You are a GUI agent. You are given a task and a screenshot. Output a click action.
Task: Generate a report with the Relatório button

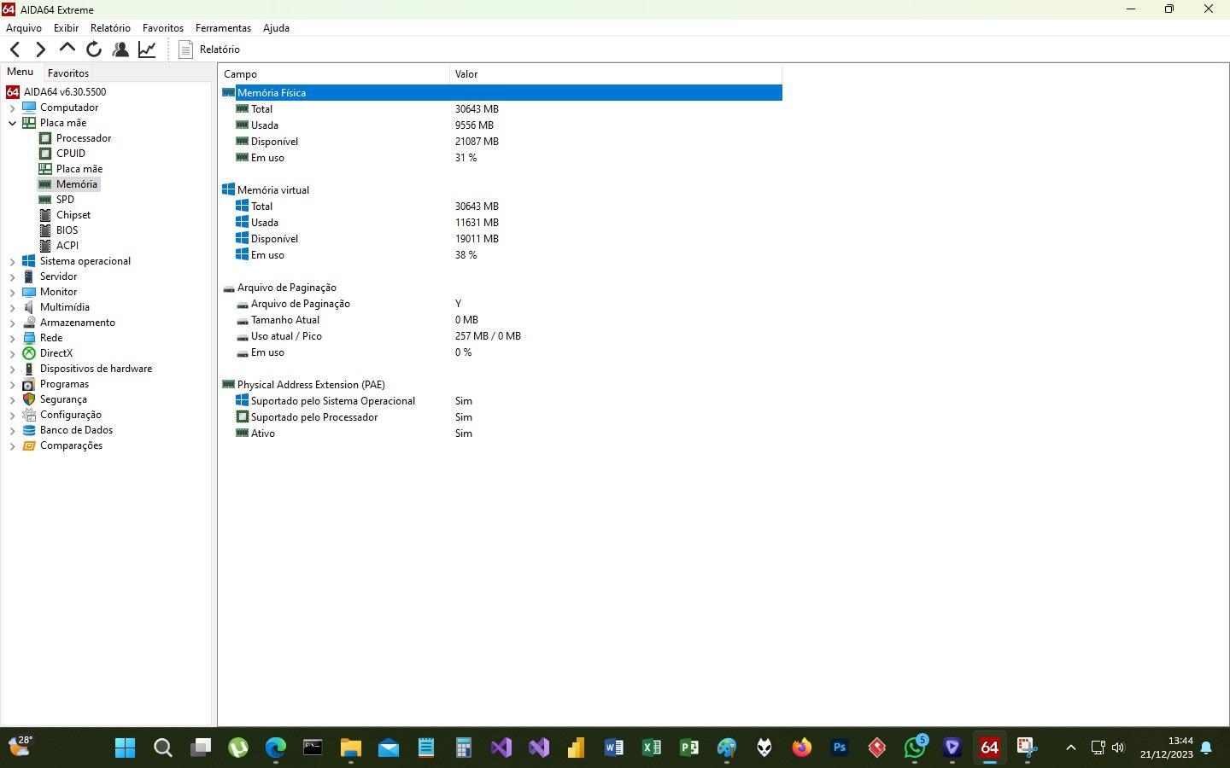(x=209, y=49)
